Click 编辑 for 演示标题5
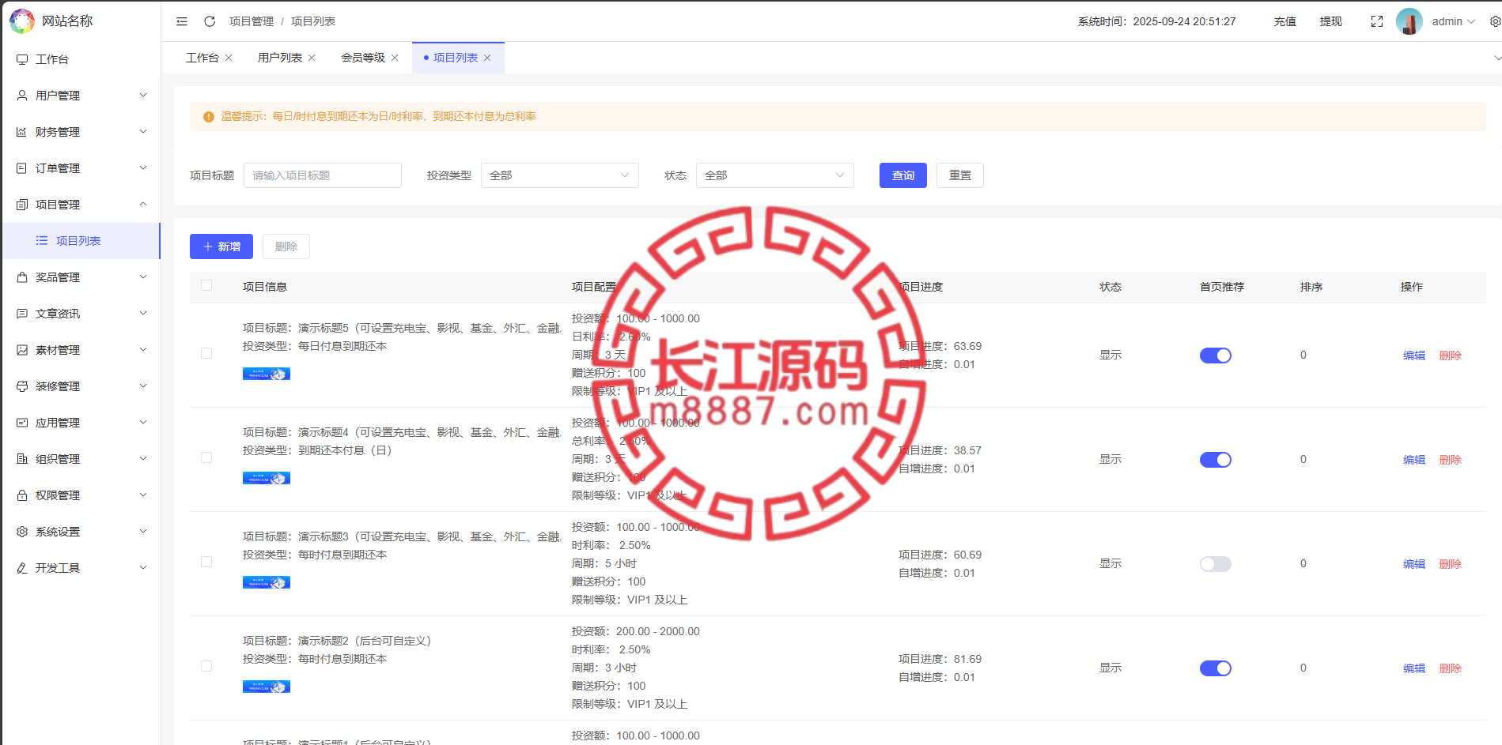 1414,356
